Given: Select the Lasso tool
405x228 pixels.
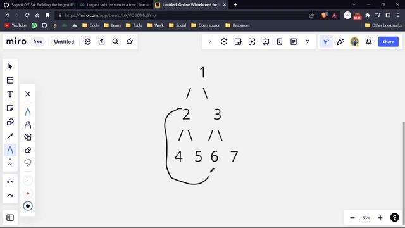Looking at the screenshot, I should coord(28,162).
